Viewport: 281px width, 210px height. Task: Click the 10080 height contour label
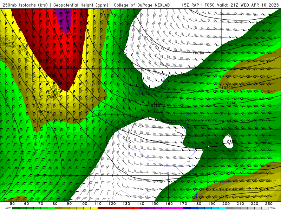tap(198, 53)
